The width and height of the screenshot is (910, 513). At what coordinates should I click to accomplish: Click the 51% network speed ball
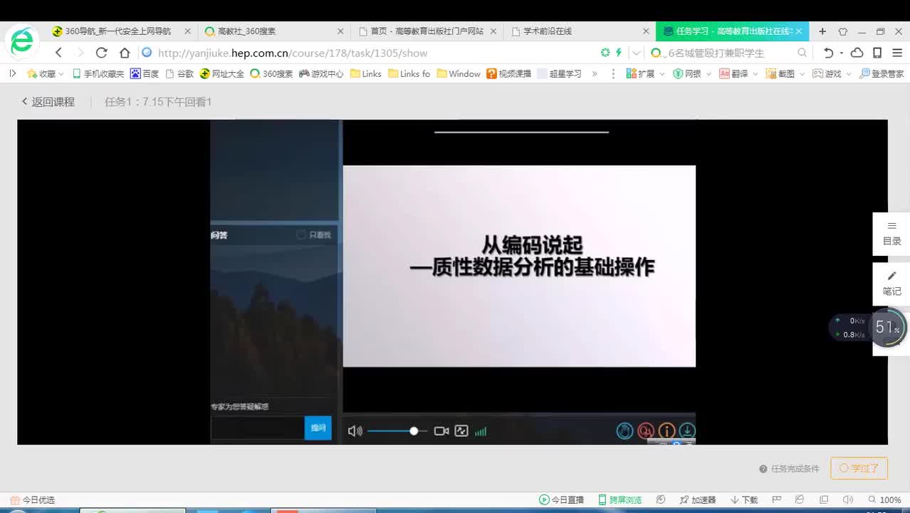pos(887,328)
